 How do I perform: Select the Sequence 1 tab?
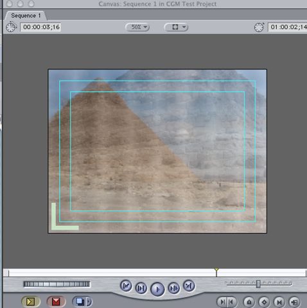26,15
